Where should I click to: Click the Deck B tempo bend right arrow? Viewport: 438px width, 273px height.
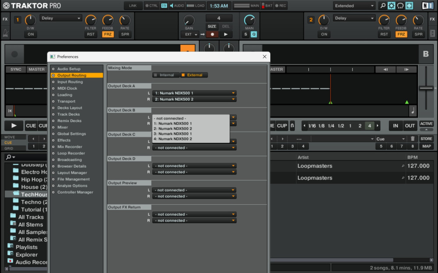coord(406,69)
